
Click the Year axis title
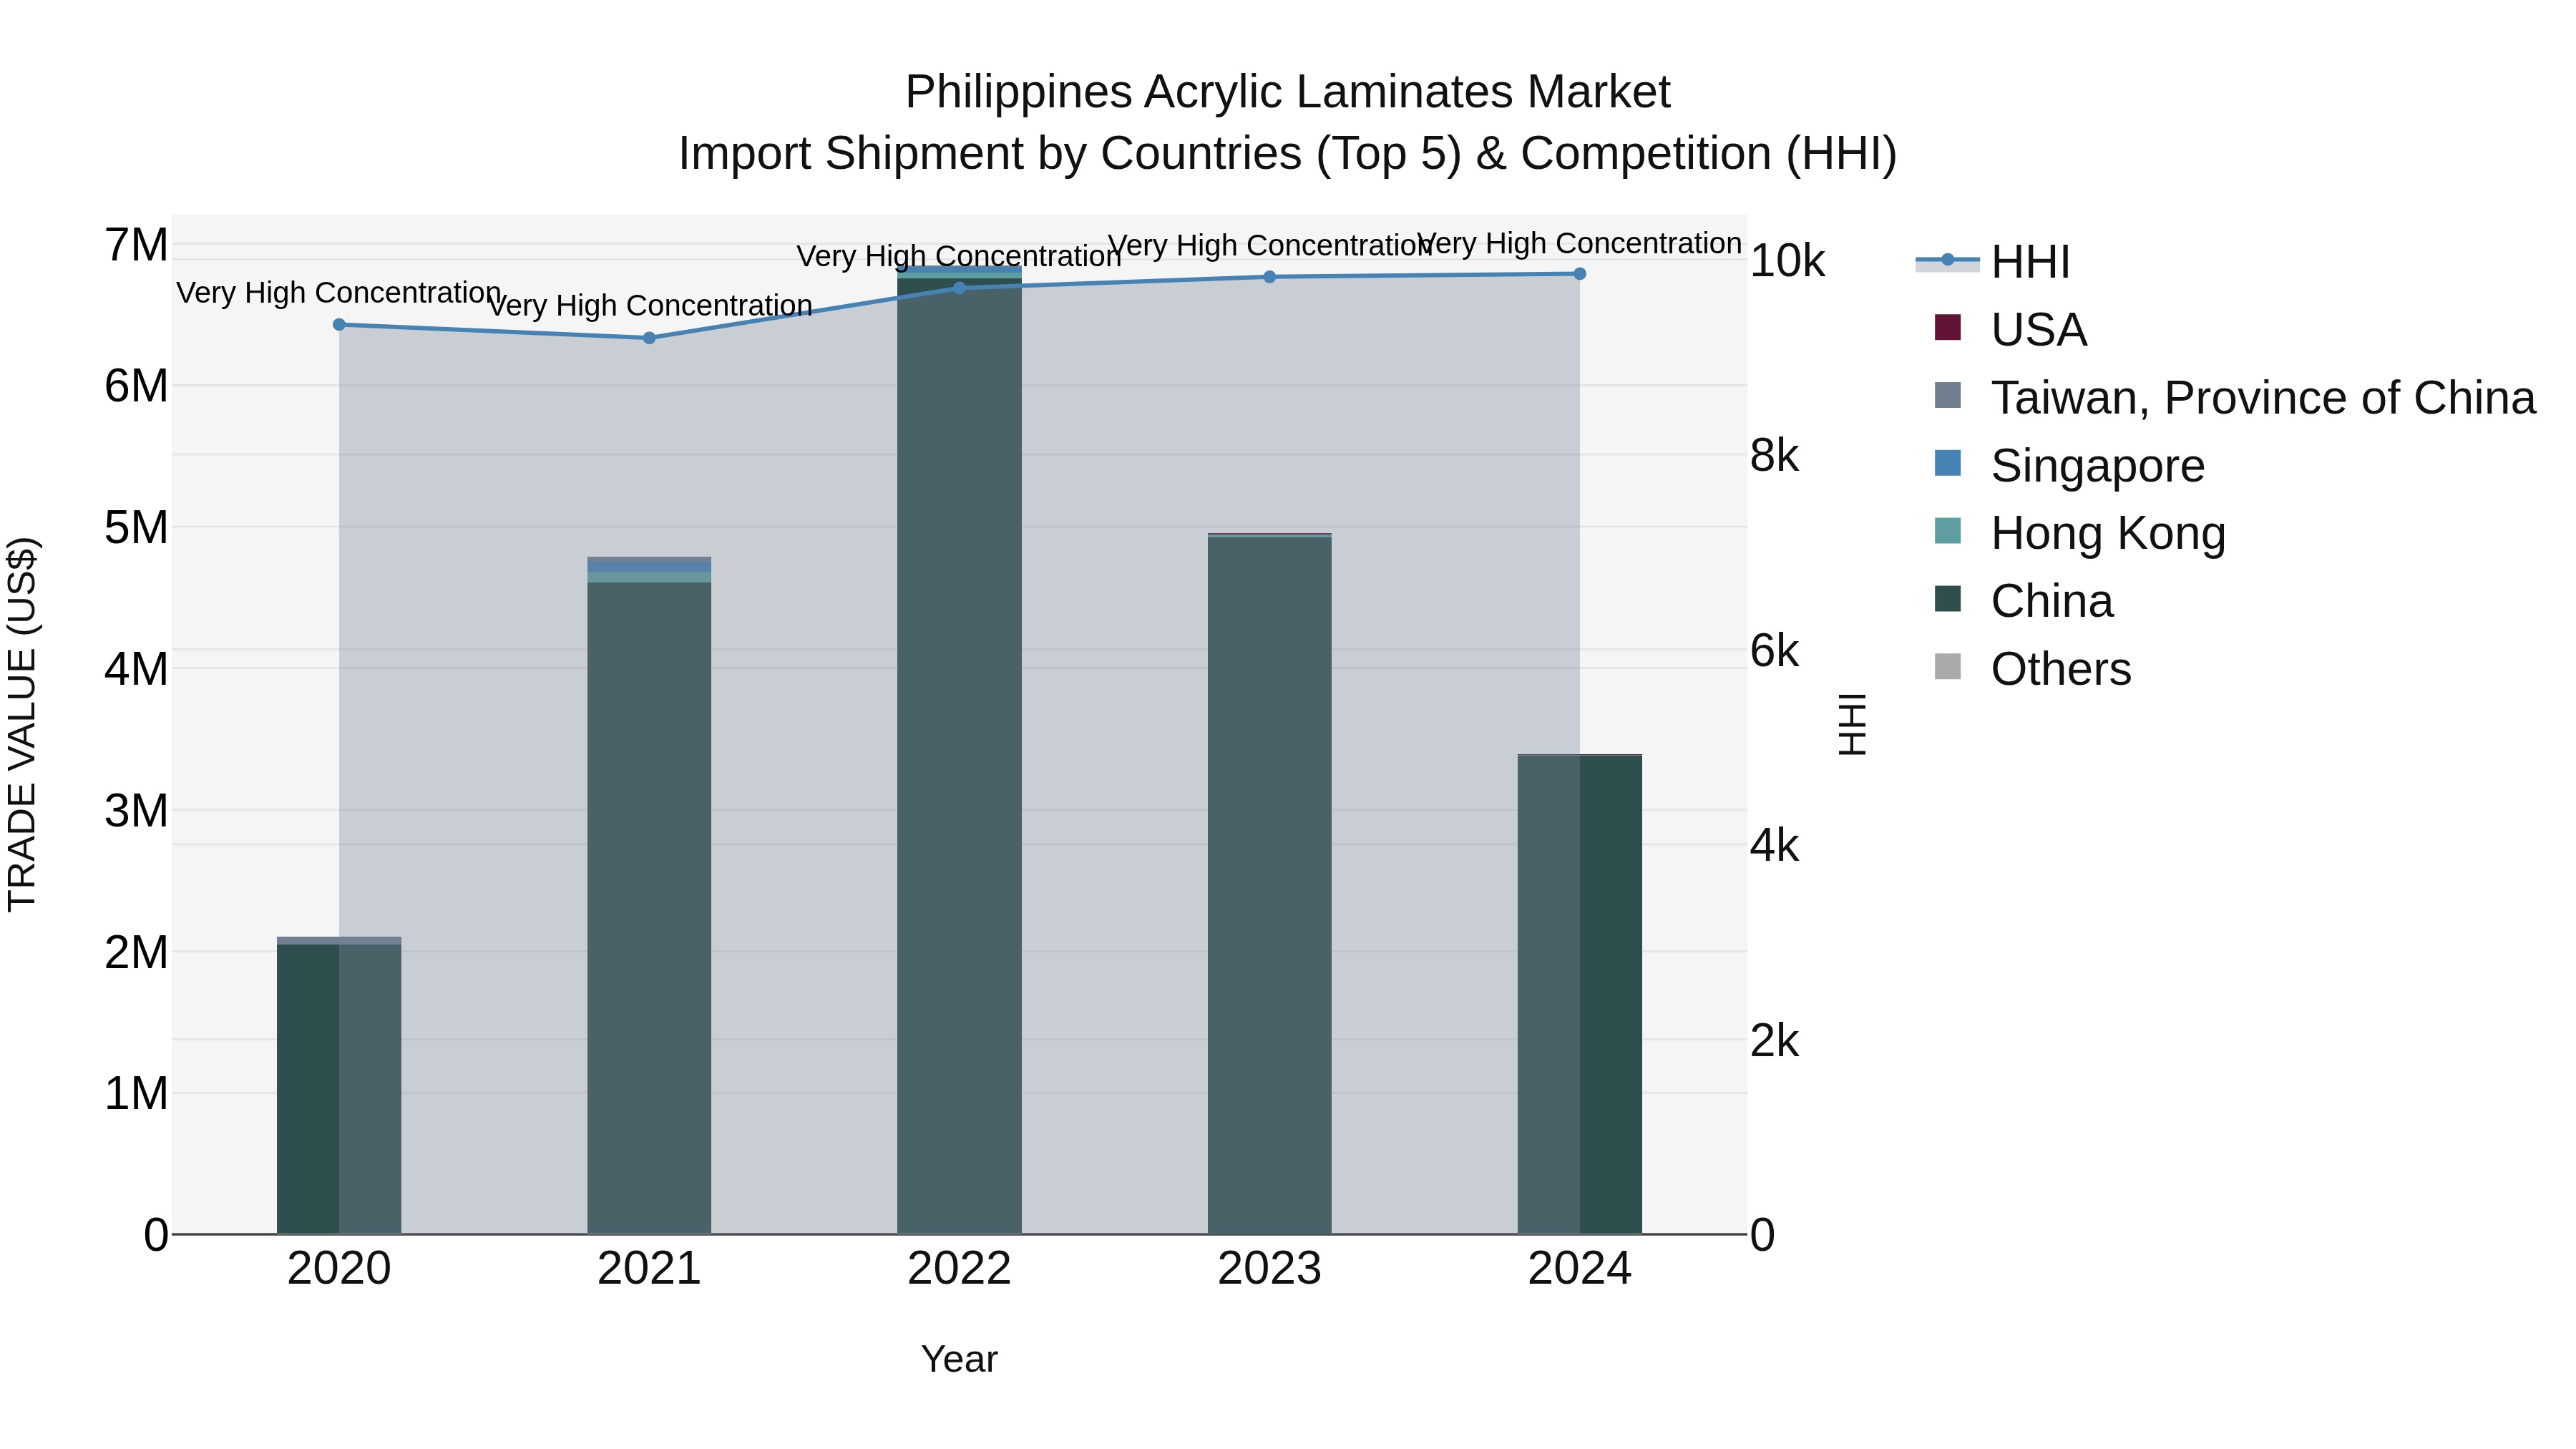(959, 1359)
